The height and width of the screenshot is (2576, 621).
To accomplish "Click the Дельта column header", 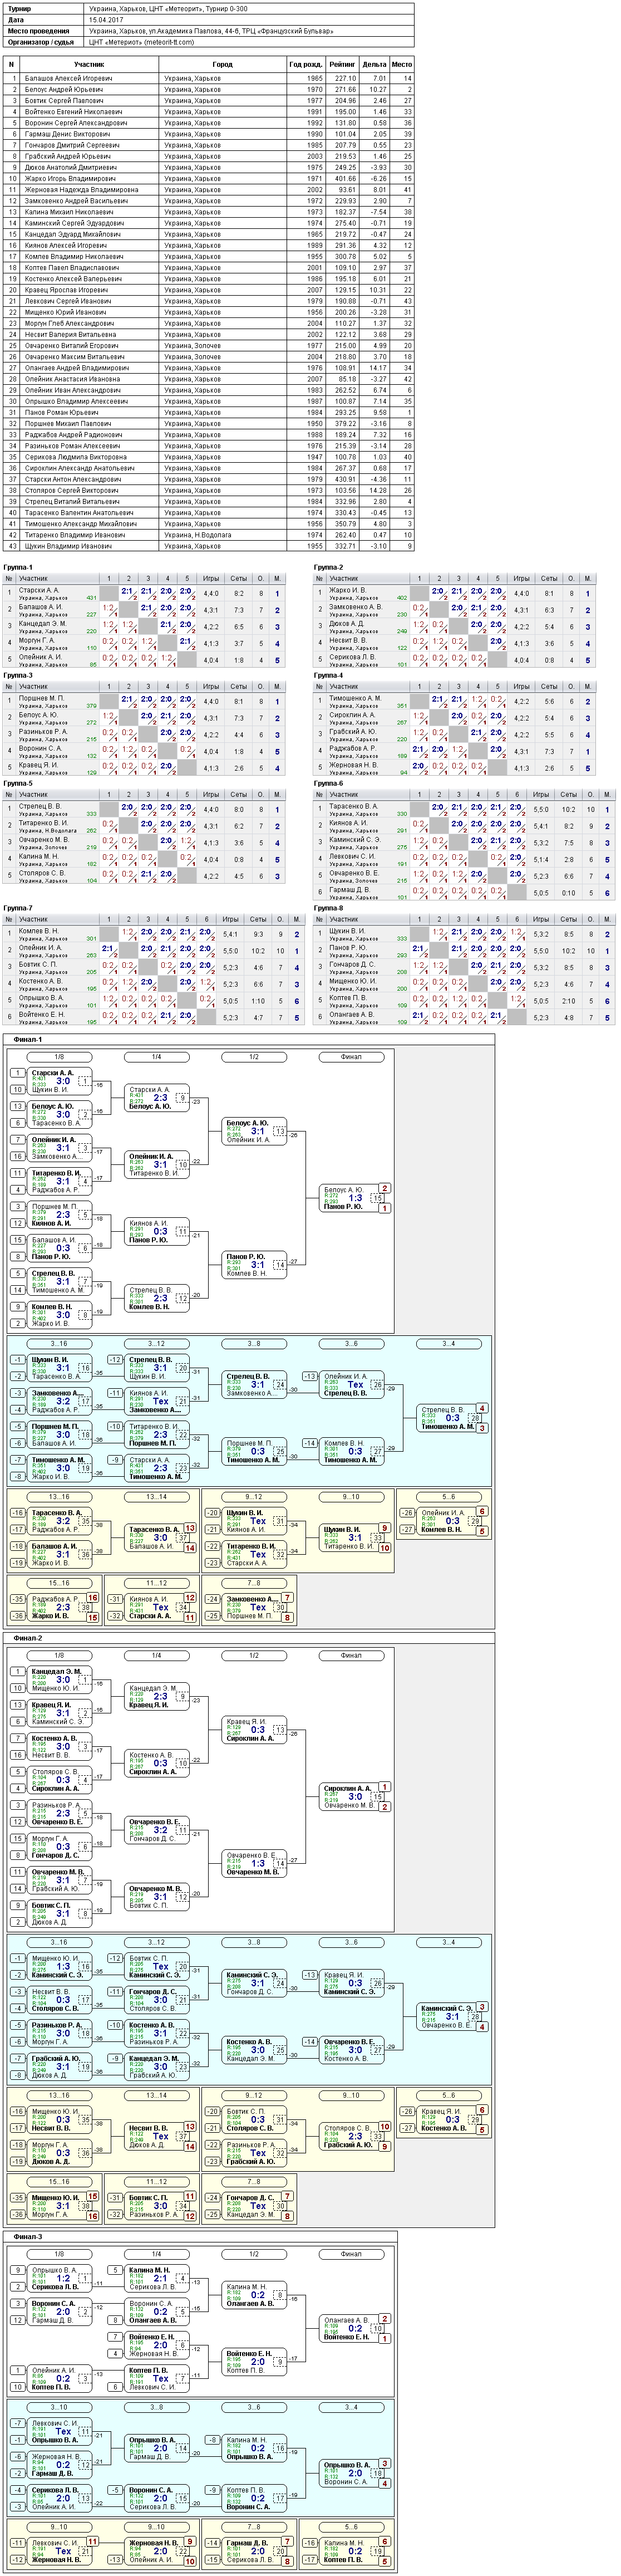I will pos(374,64).
